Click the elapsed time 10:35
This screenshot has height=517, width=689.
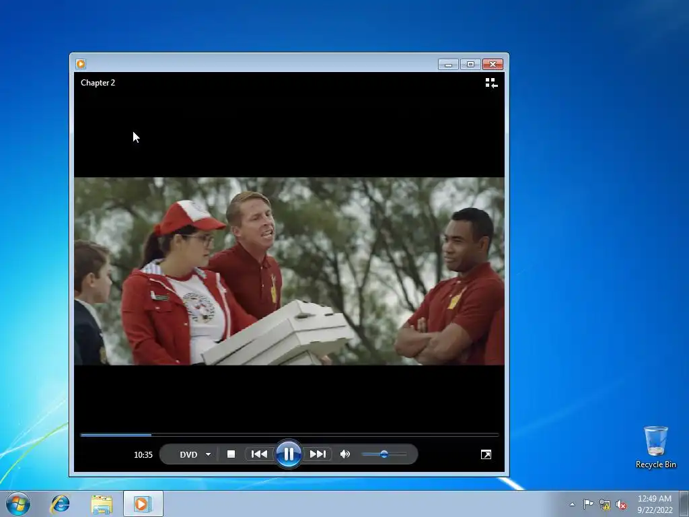click(143, 454)
